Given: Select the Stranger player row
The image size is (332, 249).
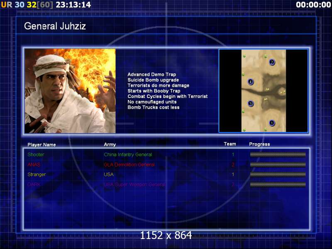Looking at the screenshot, I should (x=167, y=174).
